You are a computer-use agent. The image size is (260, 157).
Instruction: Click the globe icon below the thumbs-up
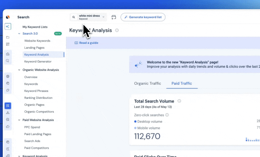(8, 142)
